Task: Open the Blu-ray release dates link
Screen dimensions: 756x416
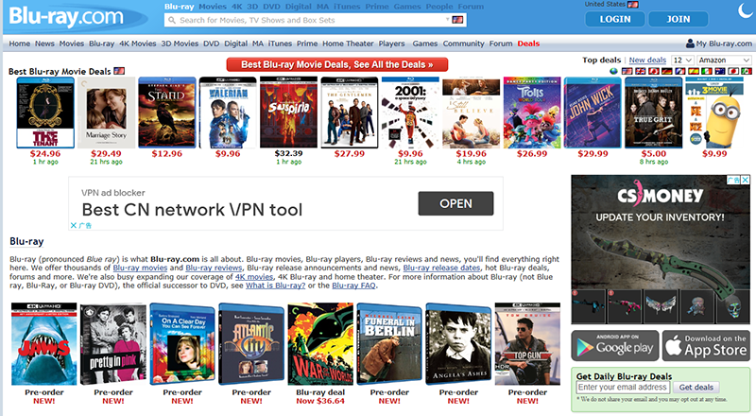Action: click(441, 268)
